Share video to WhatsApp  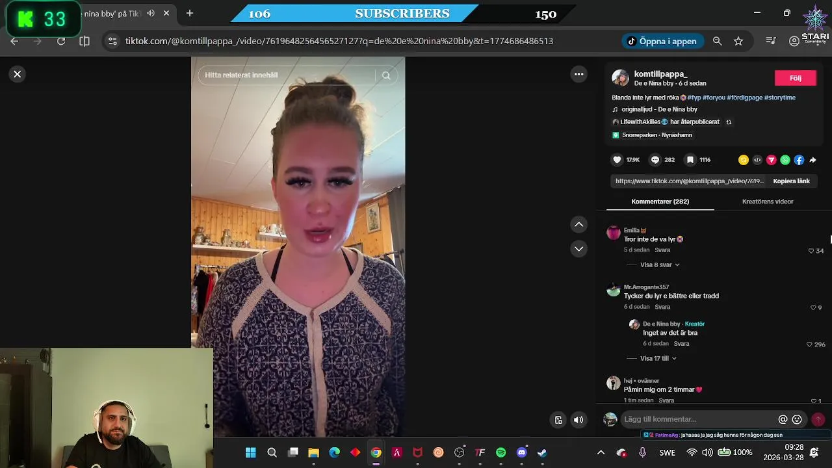click(x=785, y=160)
